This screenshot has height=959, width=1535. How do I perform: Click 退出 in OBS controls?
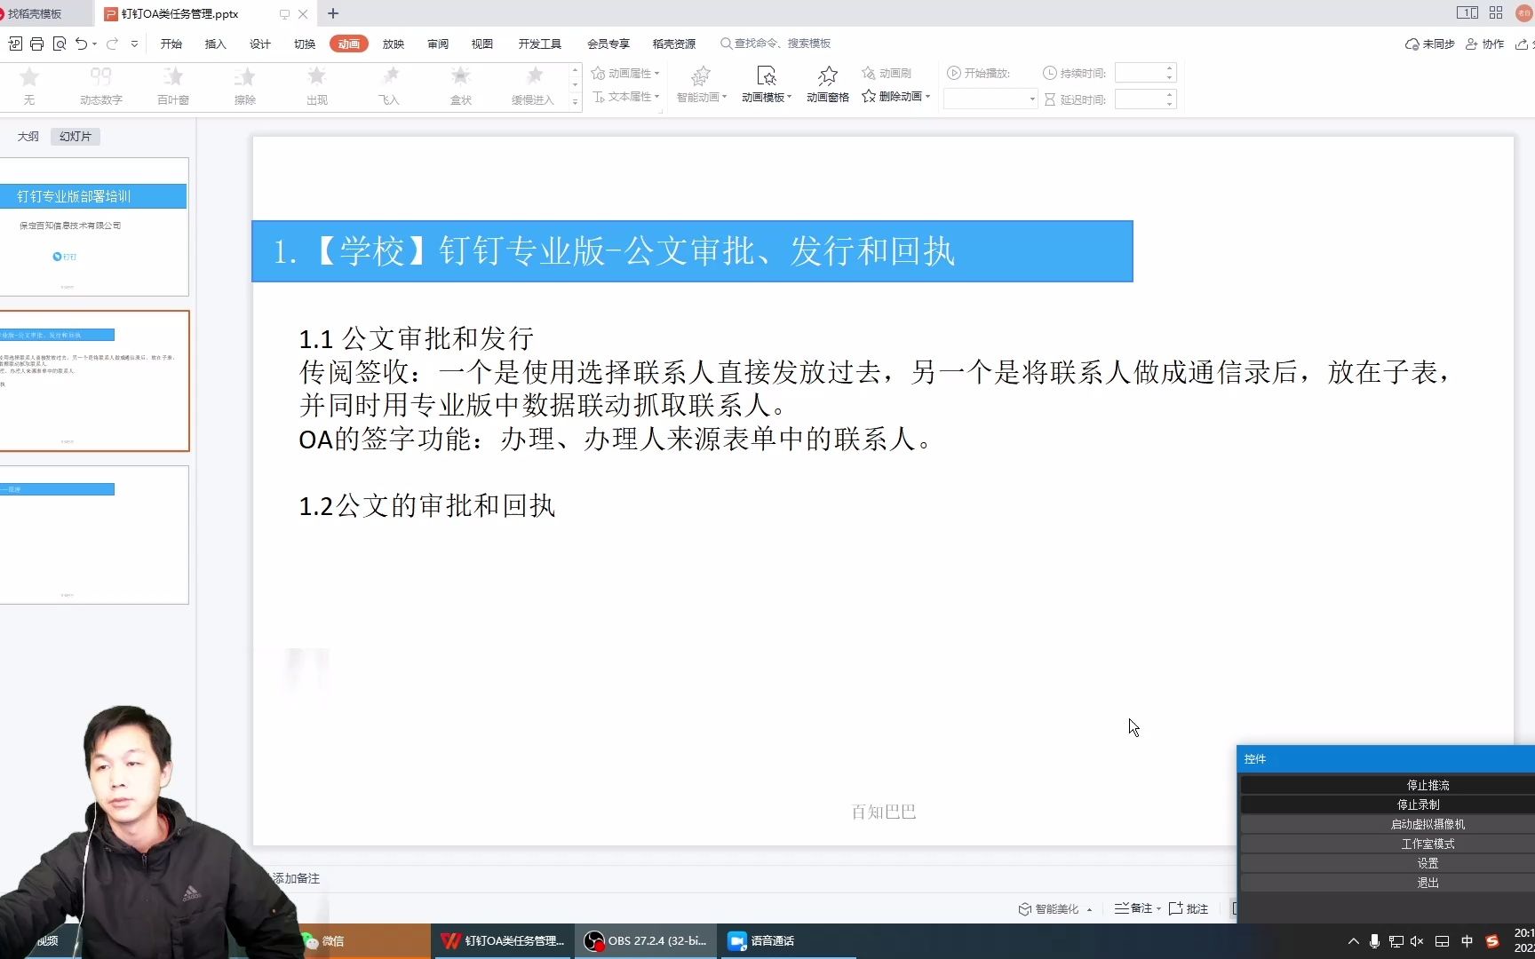(1387, 883)
